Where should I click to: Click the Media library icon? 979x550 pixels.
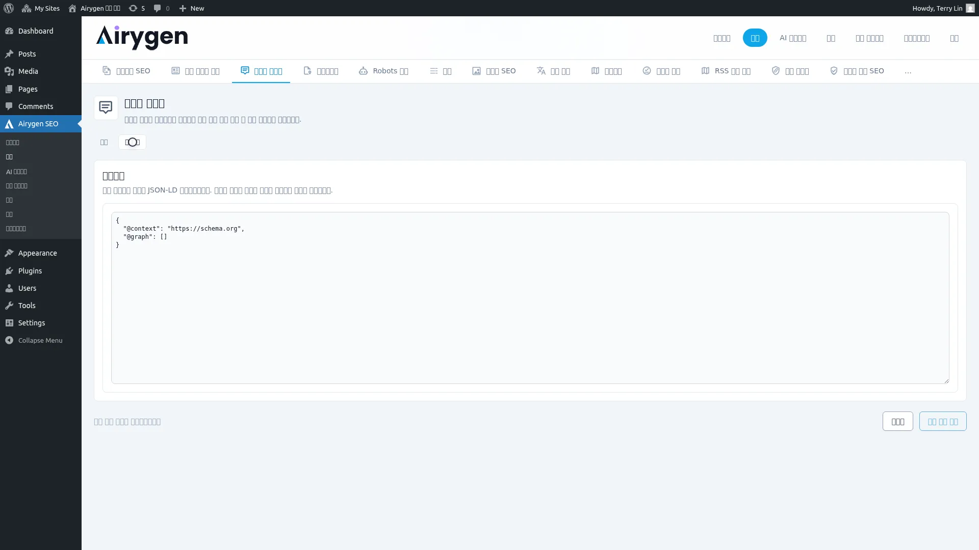[x=9, y=71]
